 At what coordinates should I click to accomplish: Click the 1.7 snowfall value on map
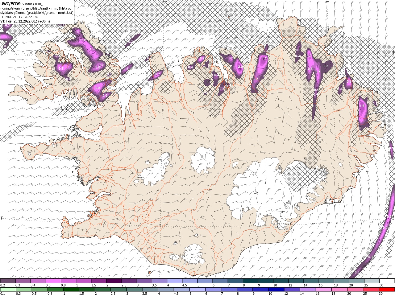pyautogui.click(x=264, y=59)
